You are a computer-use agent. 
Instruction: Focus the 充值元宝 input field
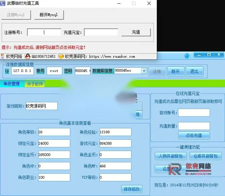click(x=101, y=32)
